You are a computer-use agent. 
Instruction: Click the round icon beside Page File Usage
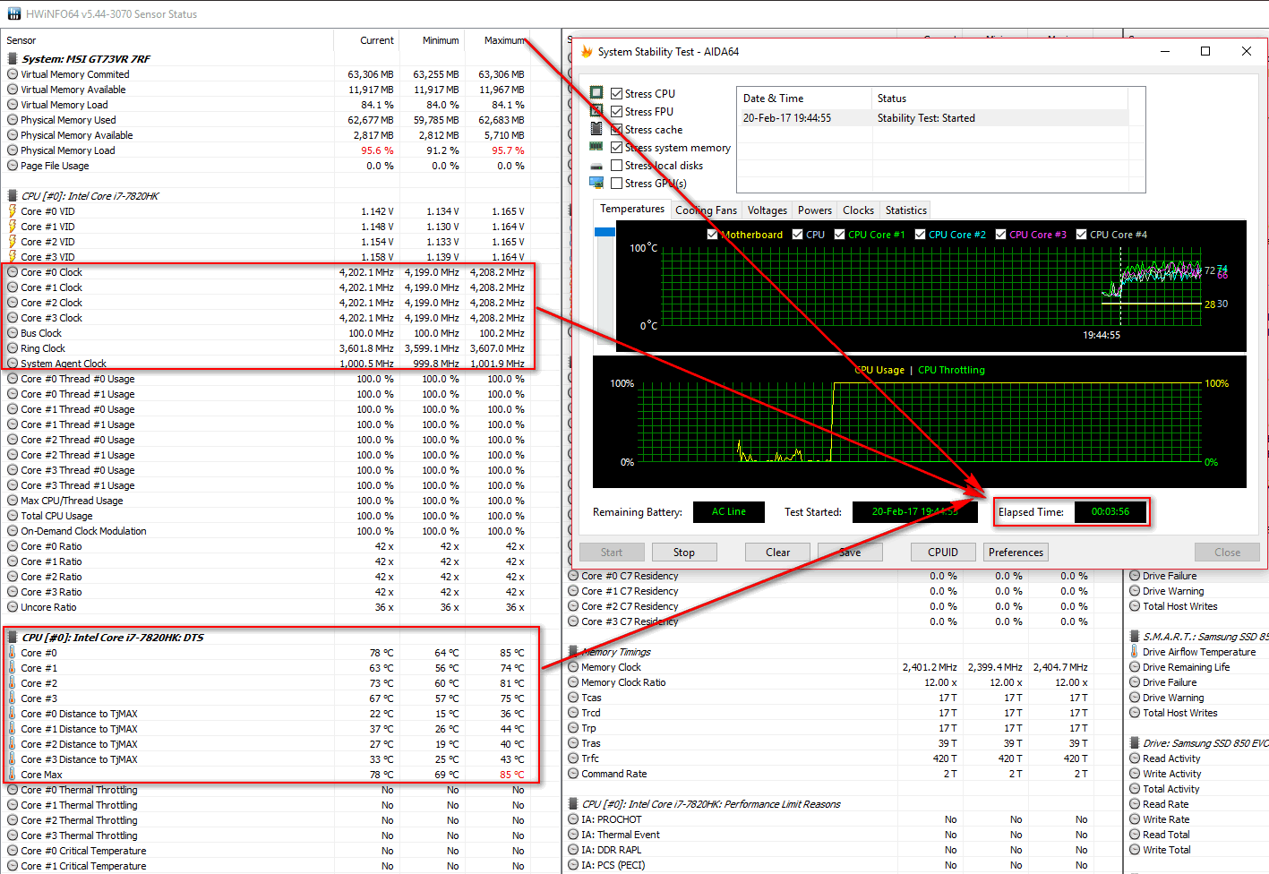[x=13, y=166]
